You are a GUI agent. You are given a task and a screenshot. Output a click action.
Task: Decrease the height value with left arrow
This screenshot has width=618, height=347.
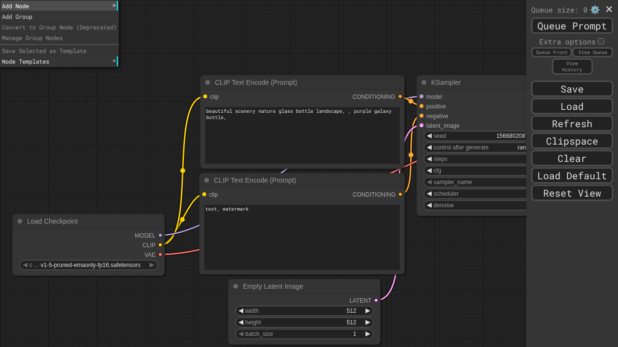[241, 322]
